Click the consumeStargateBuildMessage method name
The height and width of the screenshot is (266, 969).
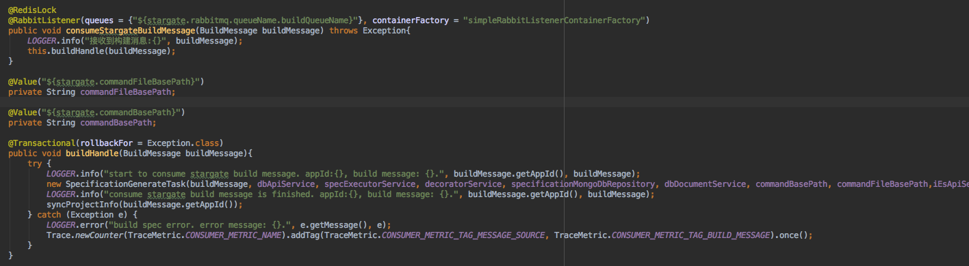click(131, 31)
